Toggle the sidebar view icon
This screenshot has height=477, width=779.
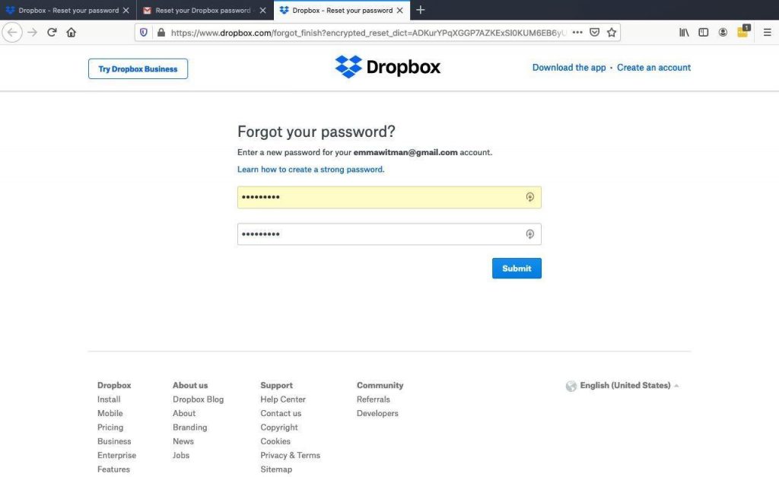click(x=704, y=32)
